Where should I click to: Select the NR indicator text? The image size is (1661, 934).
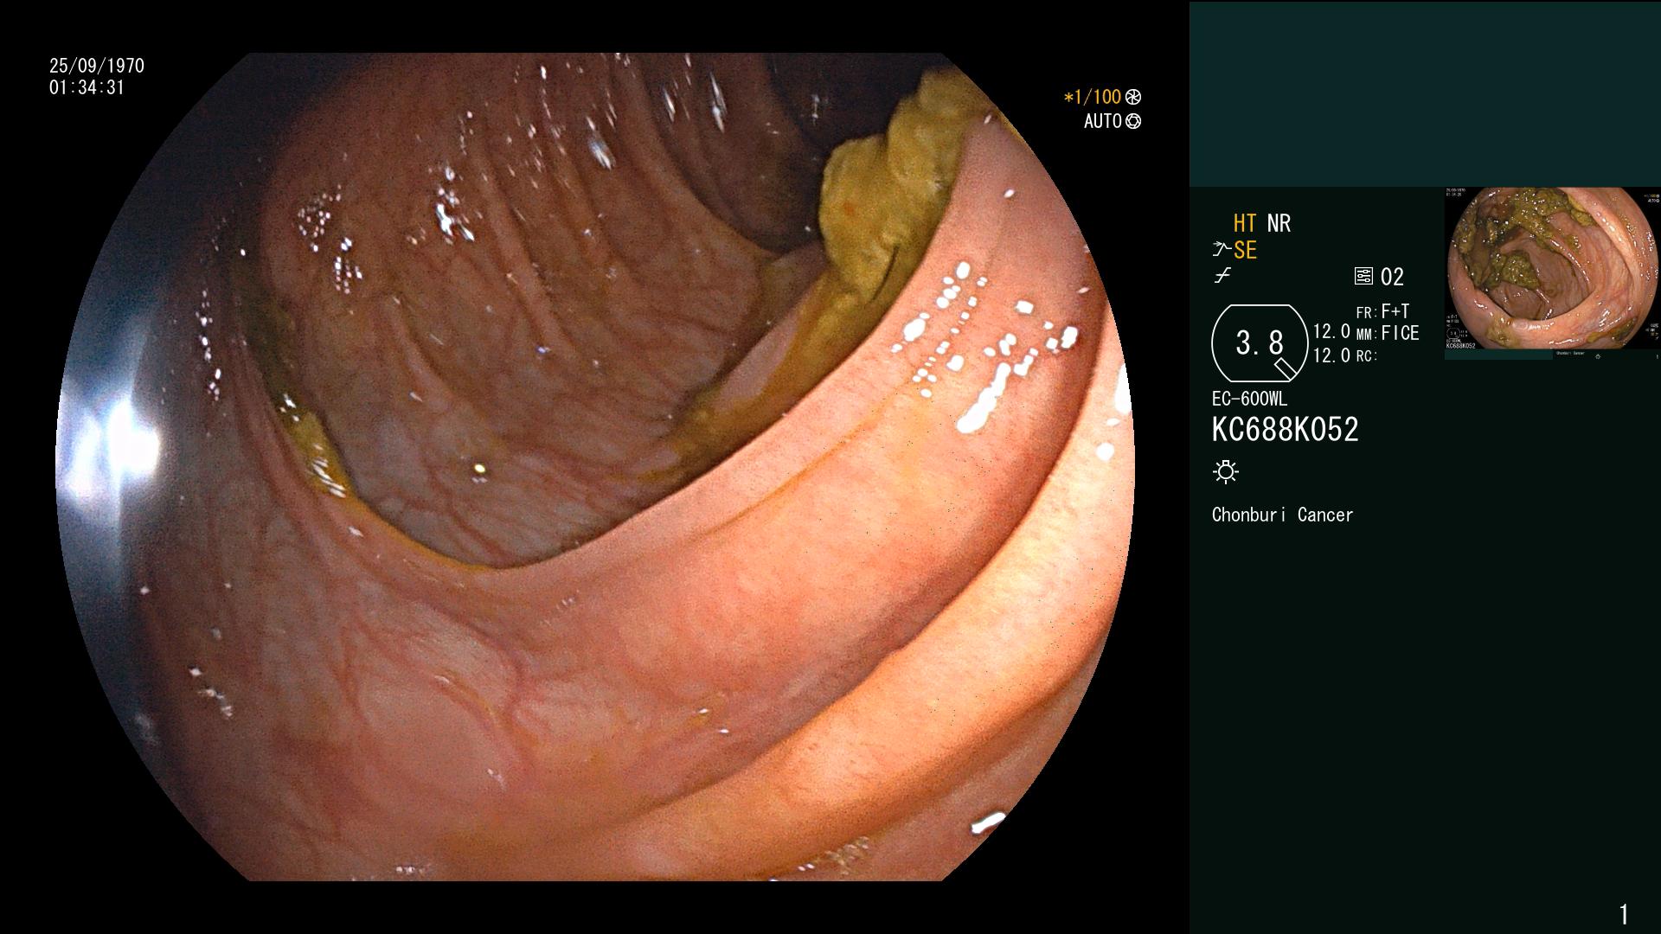(x=1279, y=223)
